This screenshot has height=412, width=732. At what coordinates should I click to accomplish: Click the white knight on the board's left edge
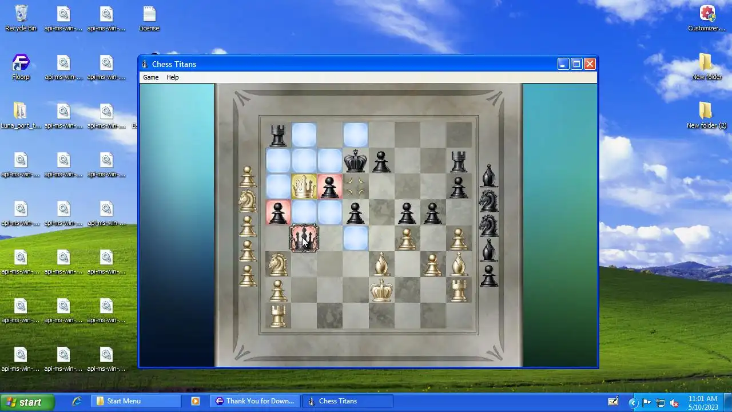tap(278, 264)
